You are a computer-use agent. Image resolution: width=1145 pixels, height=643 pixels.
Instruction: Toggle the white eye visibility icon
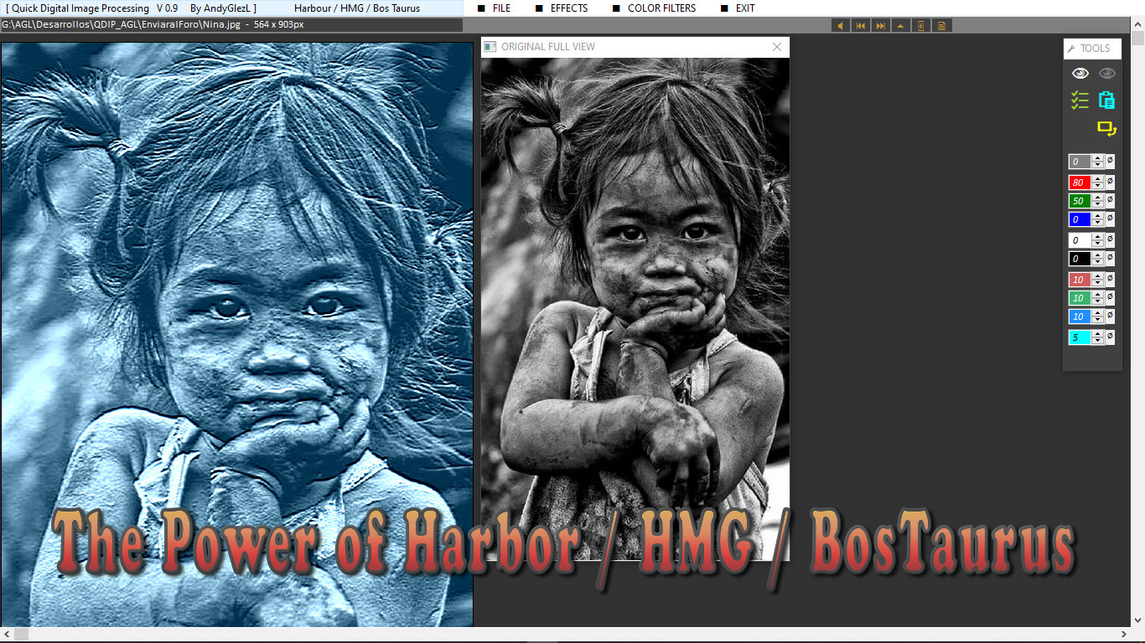pyautogui.click(x=1080, y=74)
